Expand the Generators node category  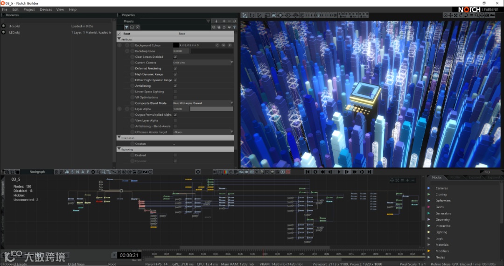coord(429,213)
